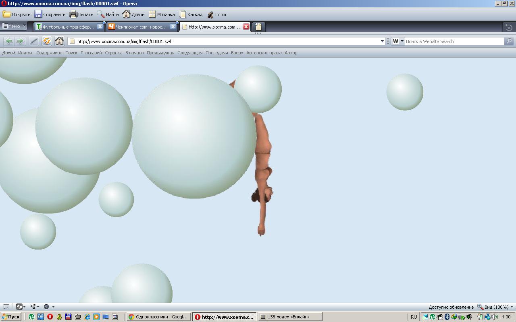The width and height of the screenshot is (516, 322).
Task: Toggle the Голос (Voice) control
Action: (x=210, y=14)
